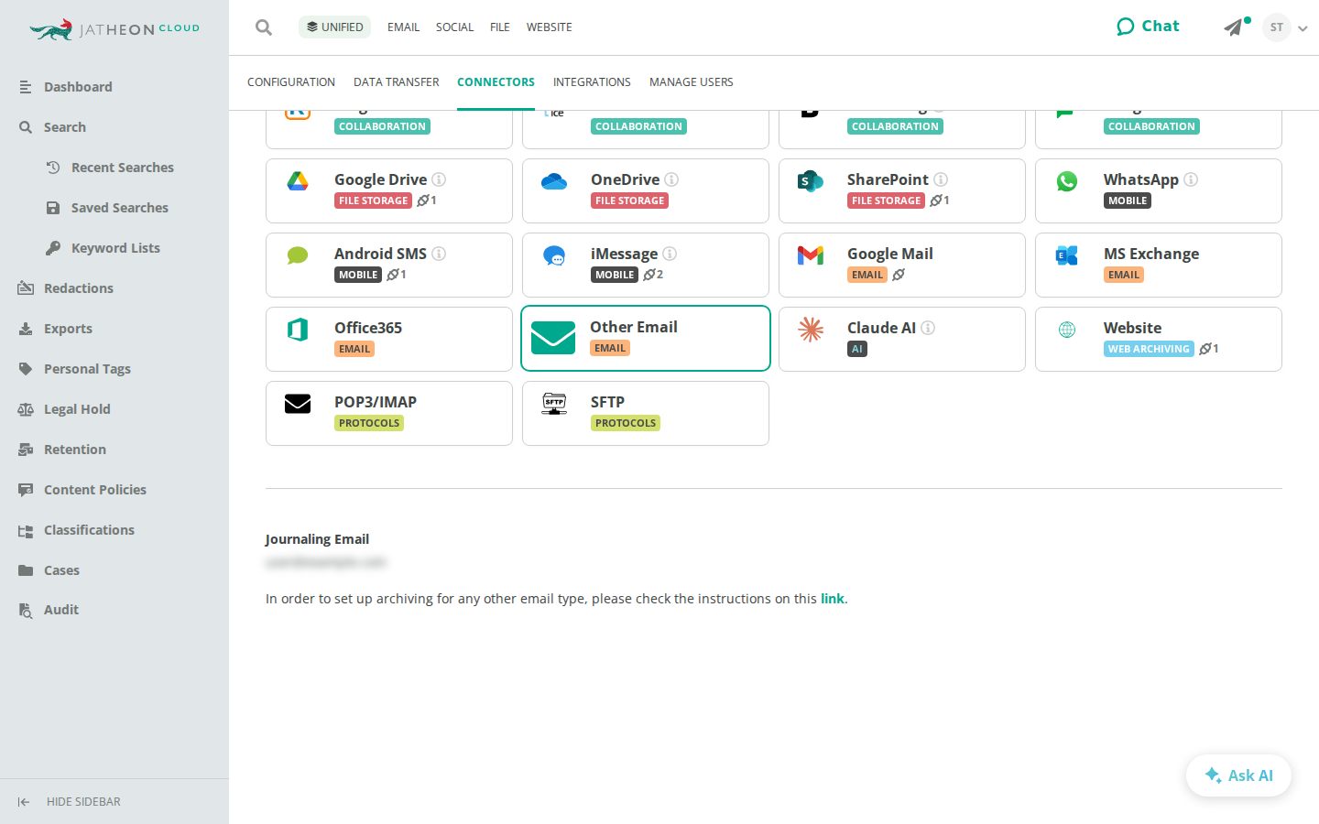Open the Google Drive connector icon
Image resolution: width=1319 pixels, height=824 pixels.
pyautogui.click(x=298, y=181)
